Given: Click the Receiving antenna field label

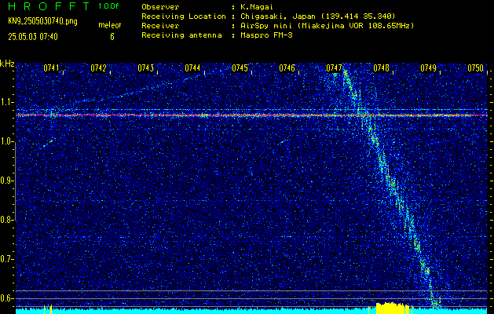Looking at the screenshot, I should (181, 35).
